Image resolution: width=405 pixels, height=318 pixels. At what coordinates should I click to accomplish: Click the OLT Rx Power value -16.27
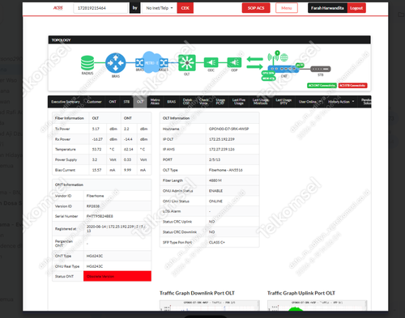(x=97, y=139)
